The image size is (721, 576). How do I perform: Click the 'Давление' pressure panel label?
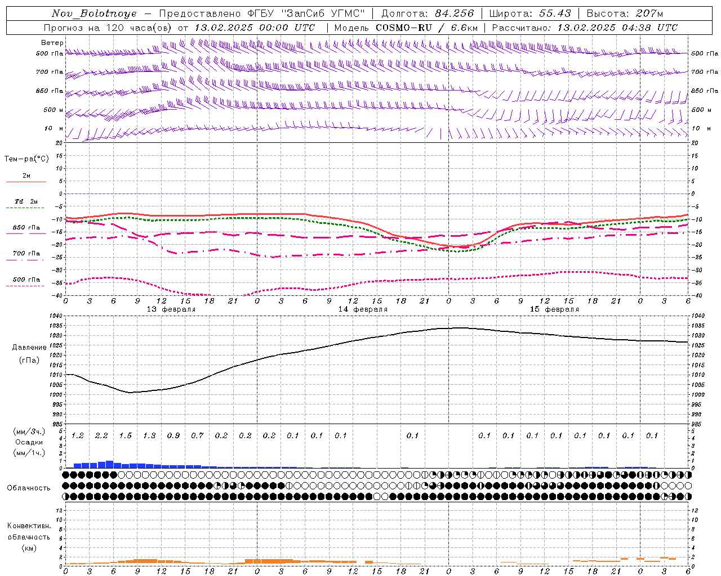pyautogui.click(x=29, y=348)
